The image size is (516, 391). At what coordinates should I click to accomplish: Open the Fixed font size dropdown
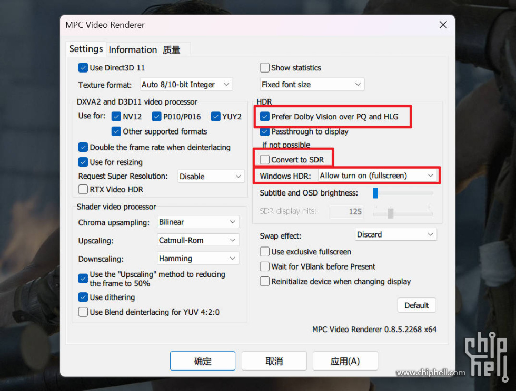coord(312,85)
